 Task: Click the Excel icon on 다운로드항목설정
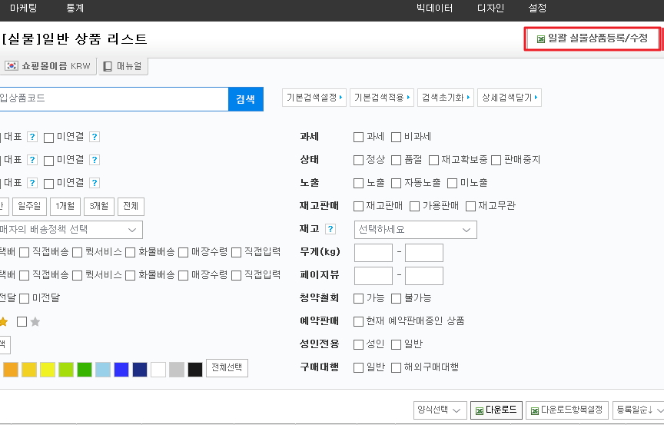pyautogui.click(x=533, y=410)
